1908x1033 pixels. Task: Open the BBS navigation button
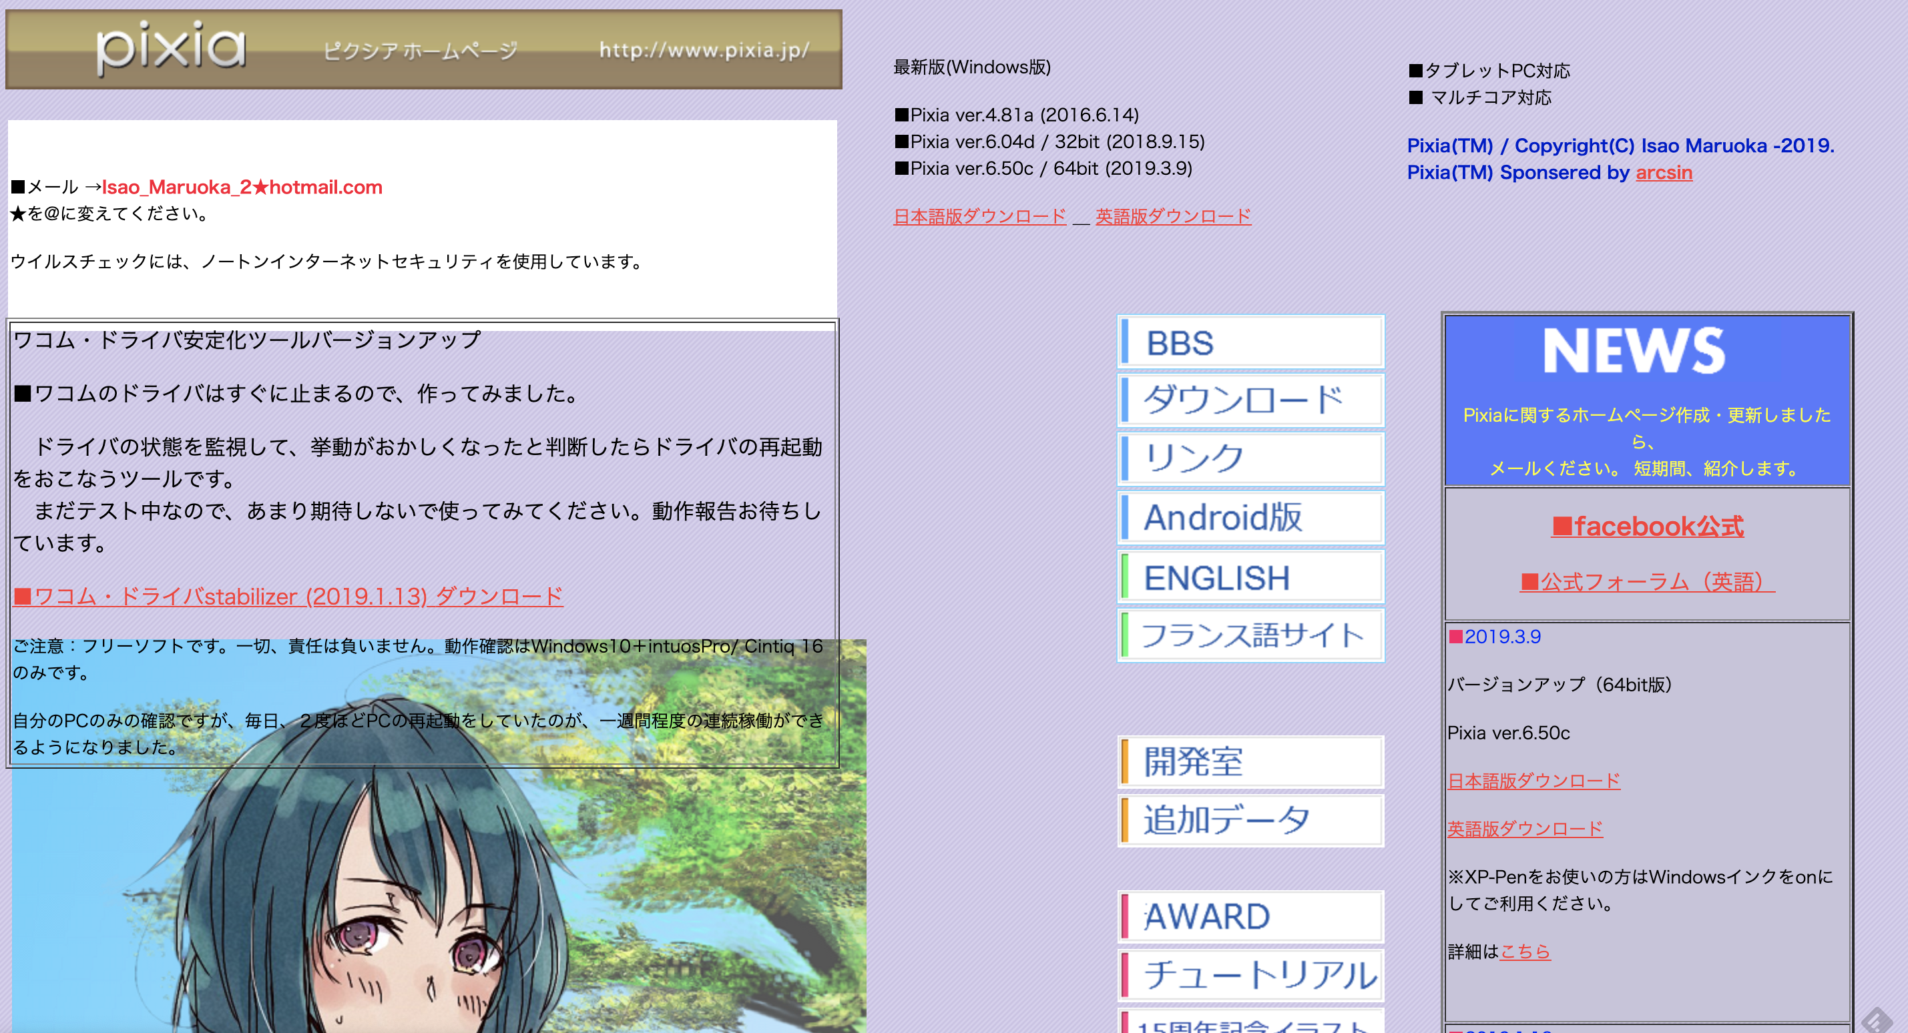(1250, 342)
